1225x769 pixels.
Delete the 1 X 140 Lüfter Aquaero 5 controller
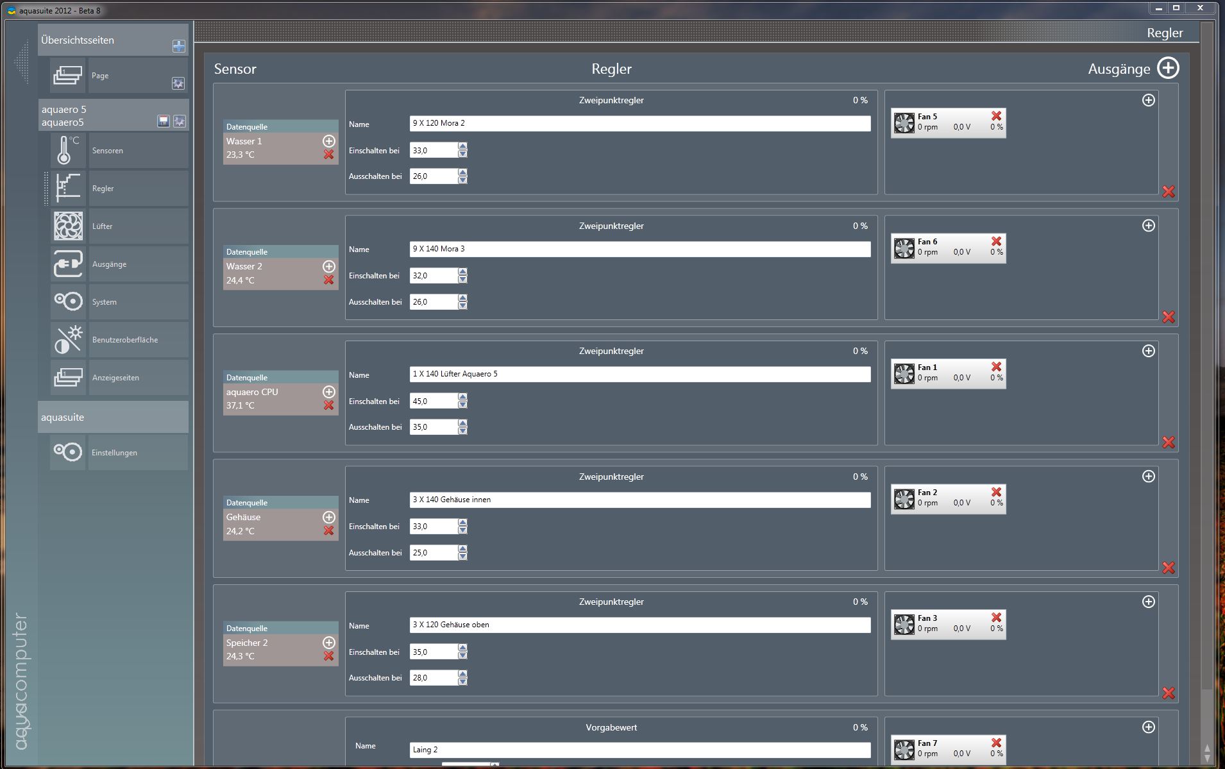tap(1169, 443)
